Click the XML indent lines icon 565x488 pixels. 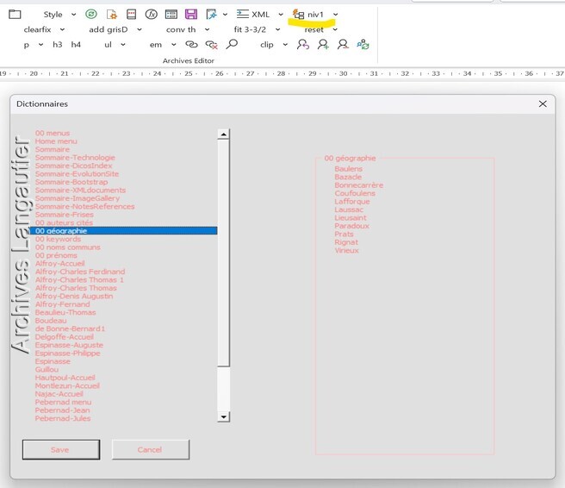pyautogui.click(x=243, y=15)
